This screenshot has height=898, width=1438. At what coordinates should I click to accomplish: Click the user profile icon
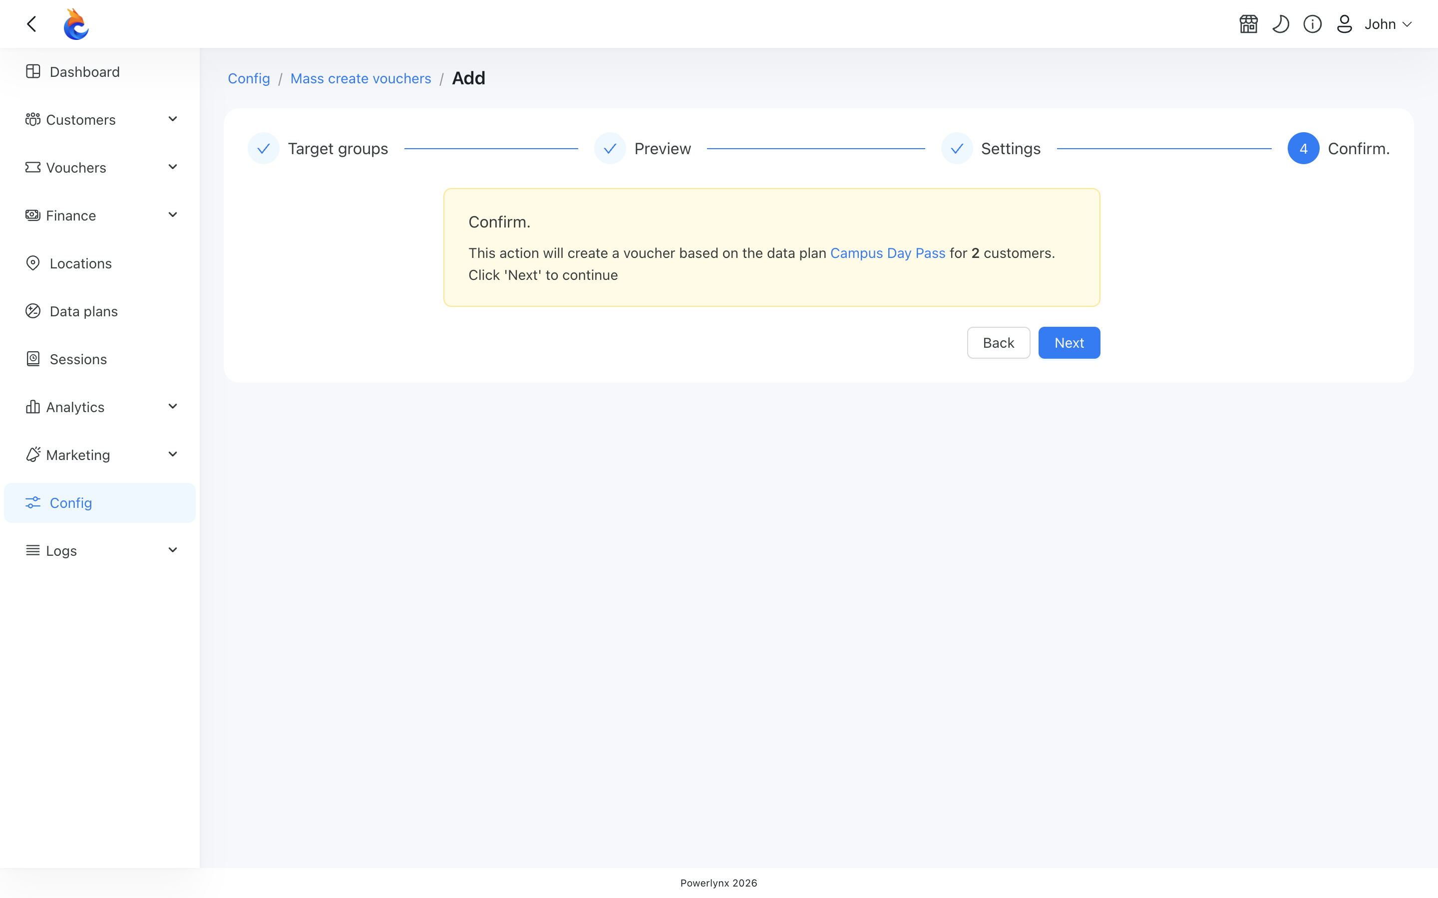pyautogui.click(x=1344, y=24)
